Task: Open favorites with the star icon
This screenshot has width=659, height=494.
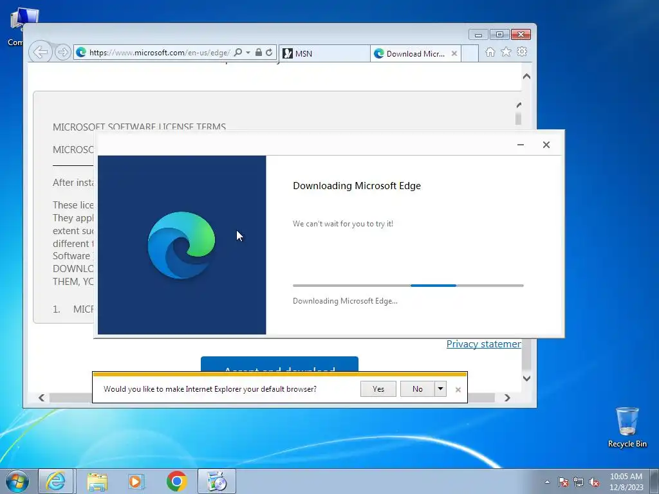Action: click(x=506, y=51)
